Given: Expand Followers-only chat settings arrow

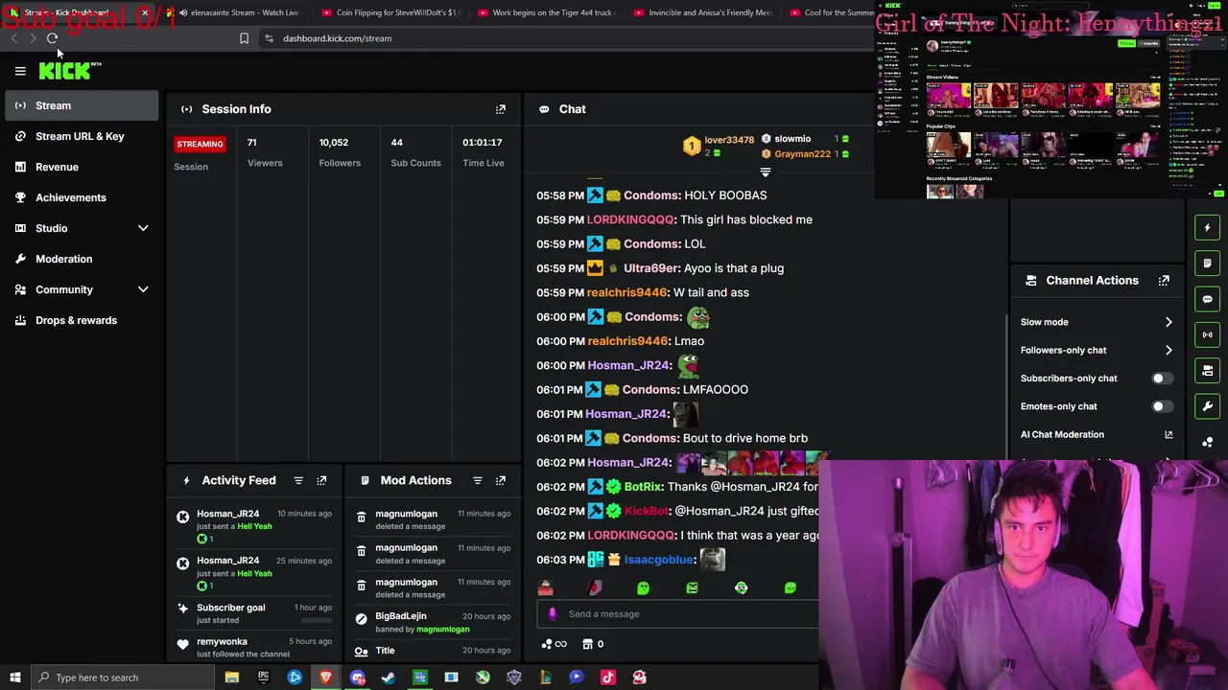Looking at the screenshot, I should click(x=1169, y=350).
